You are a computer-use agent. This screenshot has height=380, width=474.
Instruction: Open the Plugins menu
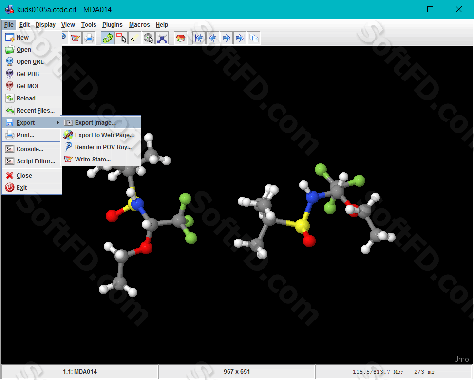coord(113,25)
